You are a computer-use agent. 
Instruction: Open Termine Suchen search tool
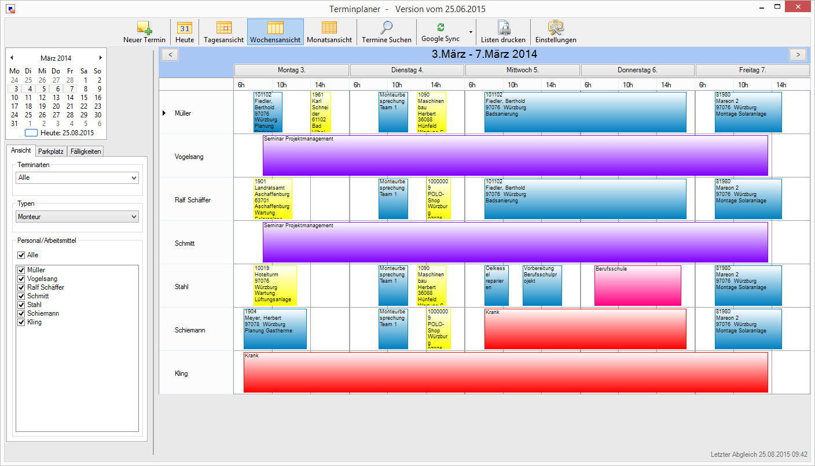pyautogui.click(x=386, y=32)
